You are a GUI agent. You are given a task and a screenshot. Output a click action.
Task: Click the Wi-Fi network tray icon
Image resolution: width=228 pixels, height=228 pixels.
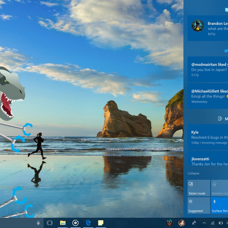tap(213, 223)
